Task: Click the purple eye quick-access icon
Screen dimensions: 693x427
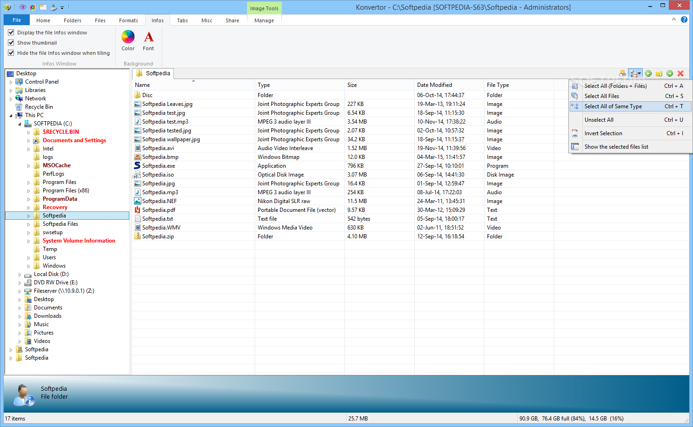Action: click(x=22, y=7)
